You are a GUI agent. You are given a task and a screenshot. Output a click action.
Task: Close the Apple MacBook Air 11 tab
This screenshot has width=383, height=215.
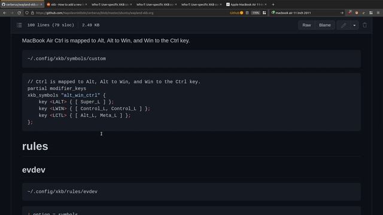pyautogui.click(x=266, y=4)
